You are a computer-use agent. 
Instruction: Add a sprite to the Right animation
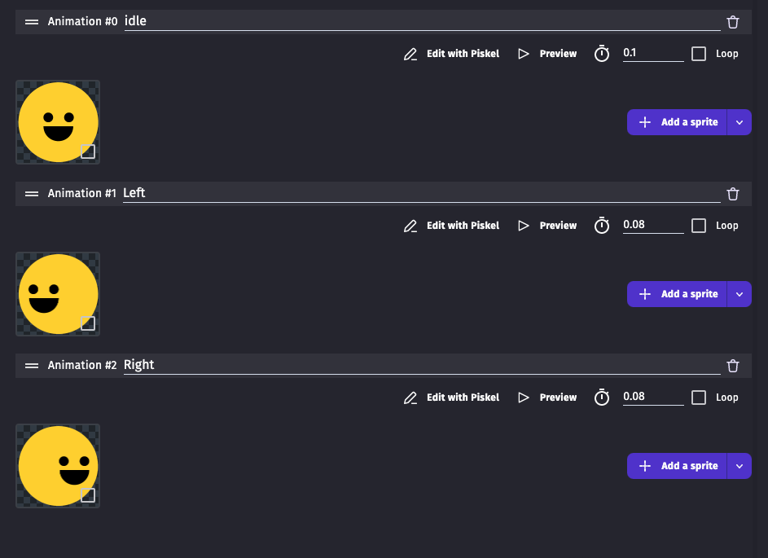pyautogui.click(x=678, y=466)
